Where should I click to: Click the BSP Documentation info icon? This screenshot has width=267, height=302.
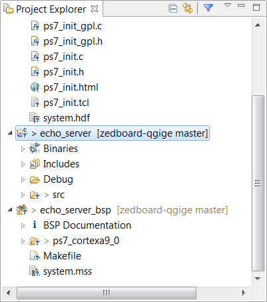pos(35,225)
